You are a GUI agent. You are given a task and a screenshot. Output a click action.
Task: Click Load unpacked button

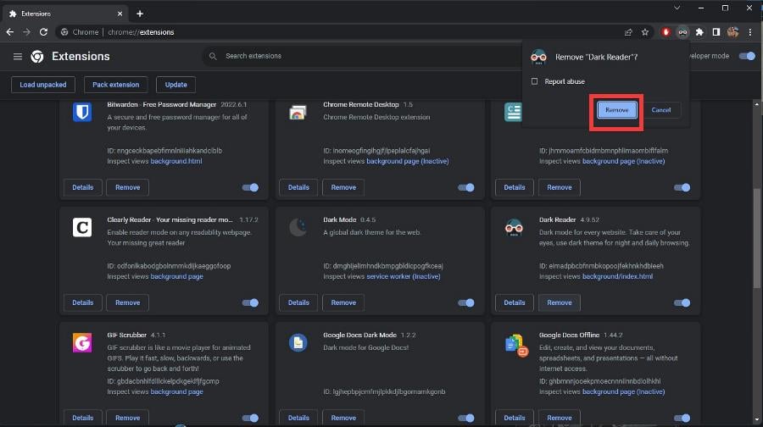pos(43,85)
